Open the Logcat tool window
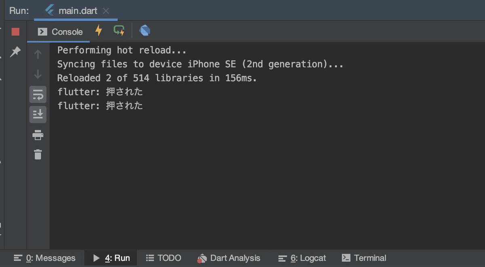The height and width of the screenshot is (267, 485). (302, 258)
